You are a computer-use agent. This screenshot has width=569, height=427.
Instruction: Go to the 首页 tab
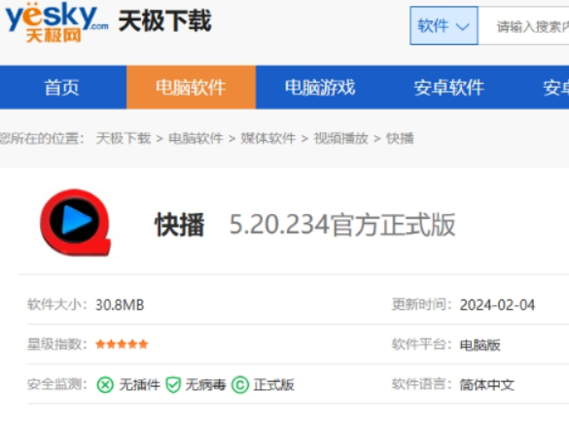click(x=62, y=88)
